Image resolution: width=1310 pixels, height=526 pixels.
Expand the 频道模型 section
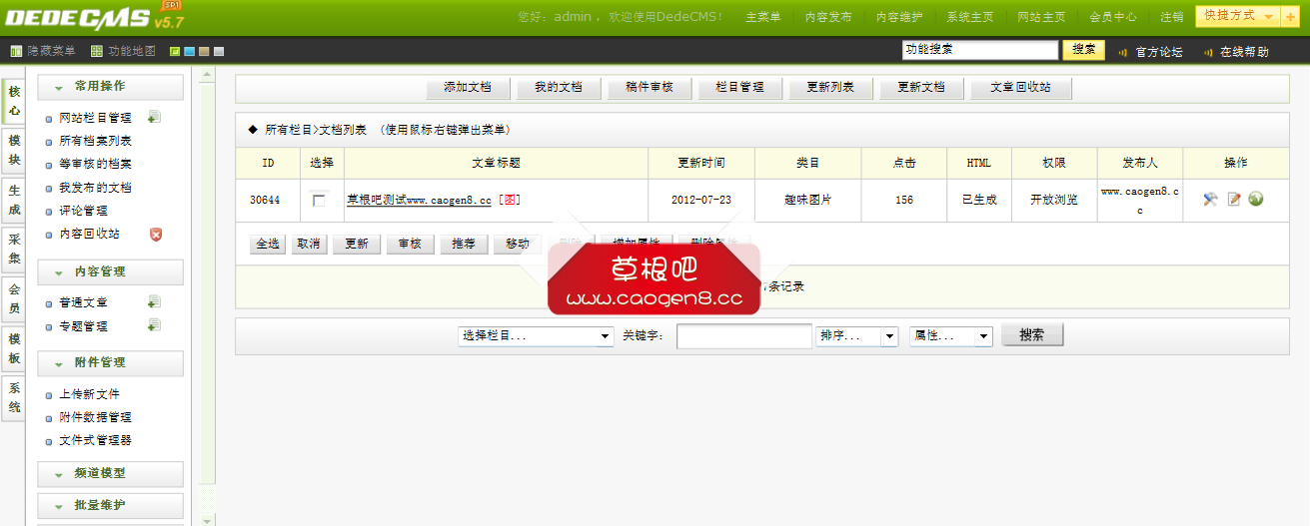[111, 473]
